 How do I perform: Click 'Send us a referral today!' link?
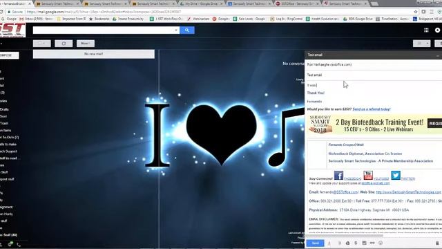point(372,109)
